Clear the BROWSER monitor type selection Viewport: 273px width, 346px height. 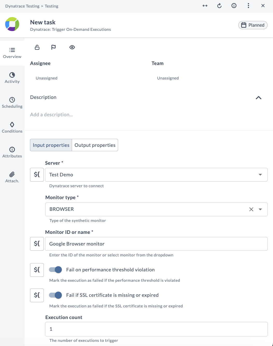pos(251,209)
